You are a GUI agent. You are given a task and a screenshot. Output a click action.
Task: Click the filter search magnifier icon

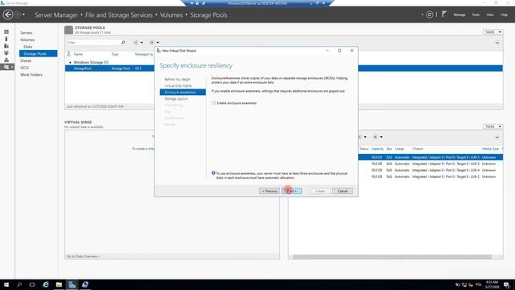coord(123,43)
